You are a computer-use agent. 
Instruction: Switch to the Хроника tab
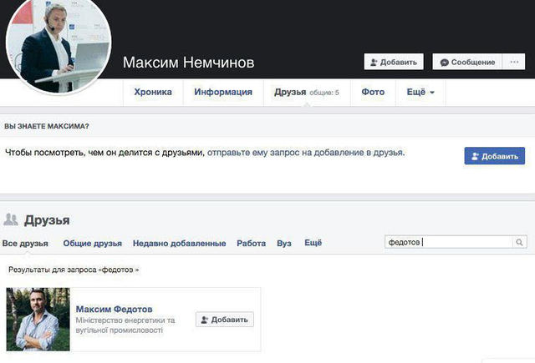coord(152,92)
